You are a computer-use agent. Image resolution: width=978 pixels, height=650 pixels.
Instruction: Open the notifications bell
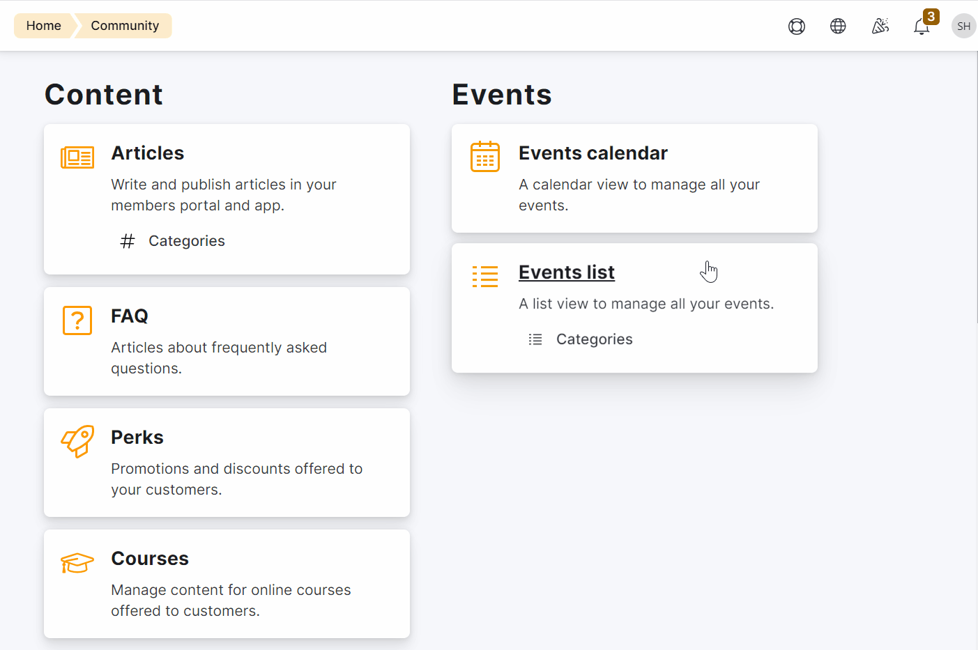click(922, 27)
